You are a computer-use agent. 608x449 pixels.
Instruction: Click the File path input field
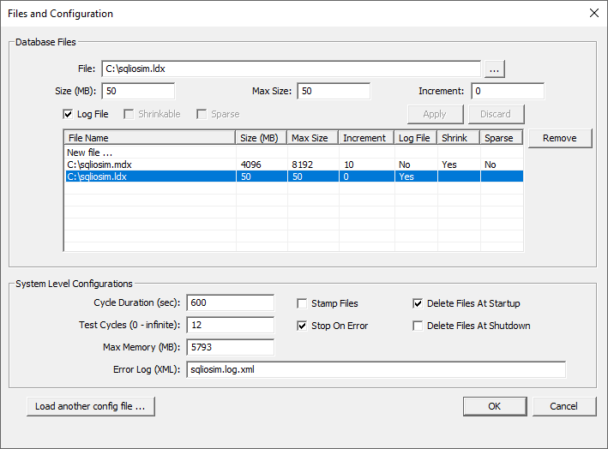[292, 69]
